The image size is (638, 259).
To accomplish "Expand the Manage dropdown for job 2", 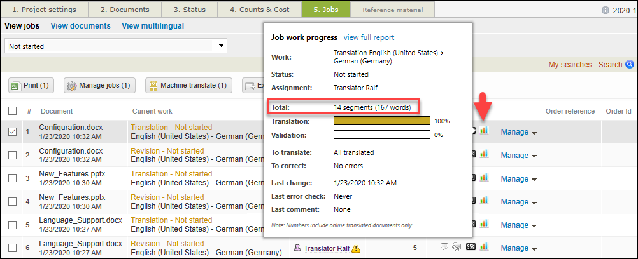I will (518, 156).
